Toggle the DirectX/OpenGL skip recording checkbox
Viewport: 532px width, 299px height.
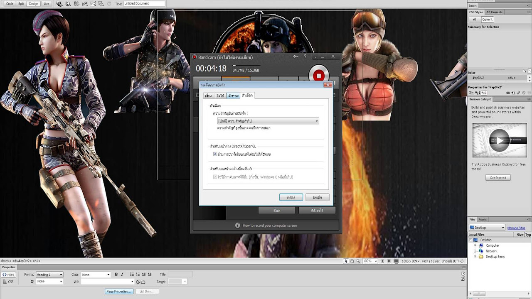[215, 154]
